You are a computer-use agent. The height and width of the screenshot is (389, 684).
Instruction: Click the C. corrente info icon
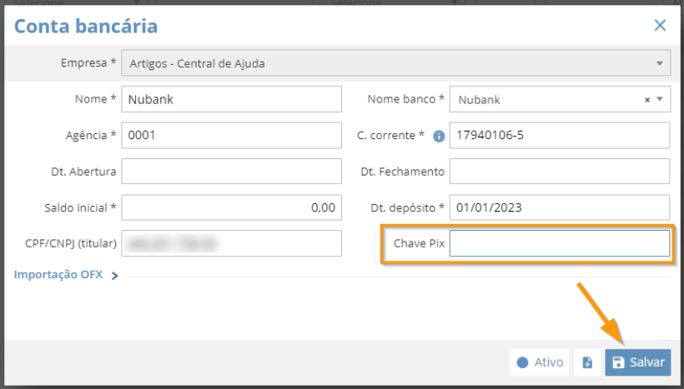click(439, 136)
